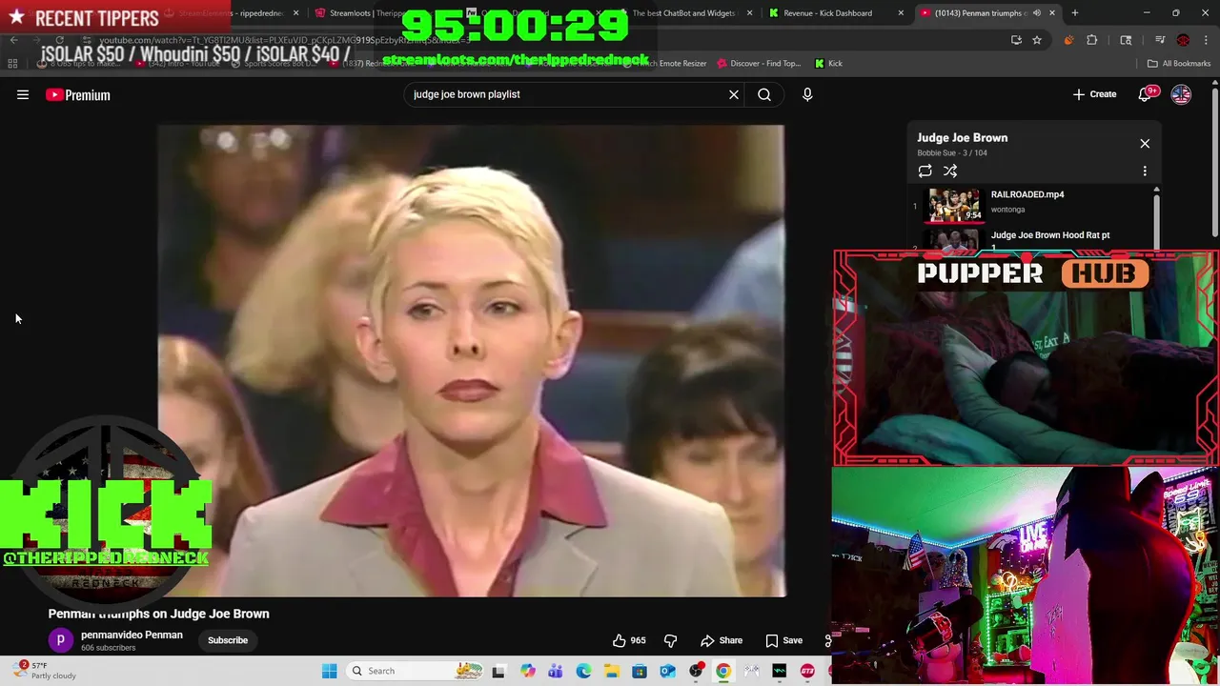Save the video to a playlist

[x=783, y=640]
